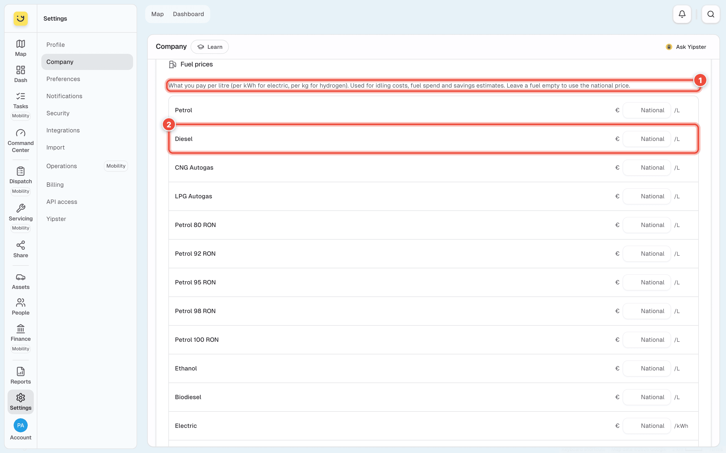Image resolution: width=726 pixels, height=453 pixels.
Task: Focus the Ethanol price input field
Action: click(647, 368)
